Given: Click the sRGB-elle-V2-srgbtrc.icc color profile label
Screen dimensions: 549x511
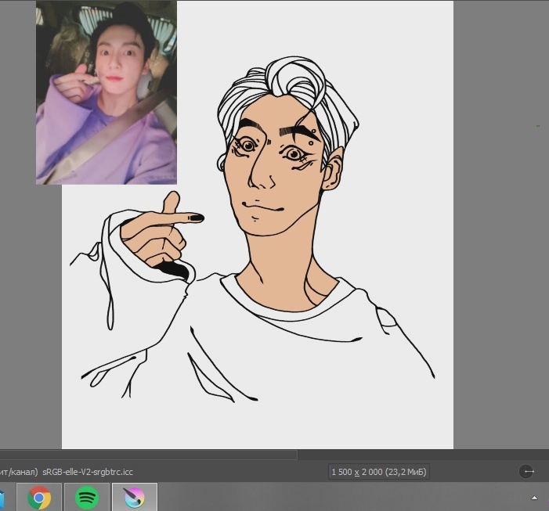Looking at the screenshot, I should pyautogui.click(x=88, y=472).
